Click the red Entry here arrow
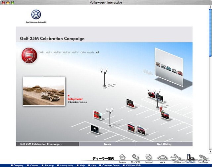 click(x=69, y=96)
